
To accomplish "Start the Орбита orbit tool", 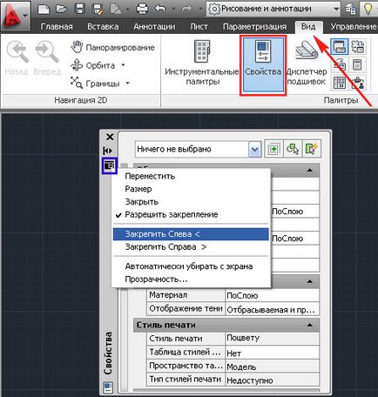I will (93, 65).
